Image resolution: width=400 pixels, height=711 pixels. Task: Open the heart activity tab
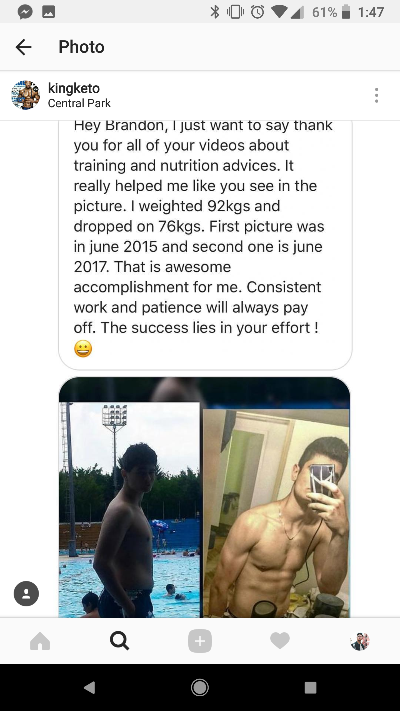280,641
